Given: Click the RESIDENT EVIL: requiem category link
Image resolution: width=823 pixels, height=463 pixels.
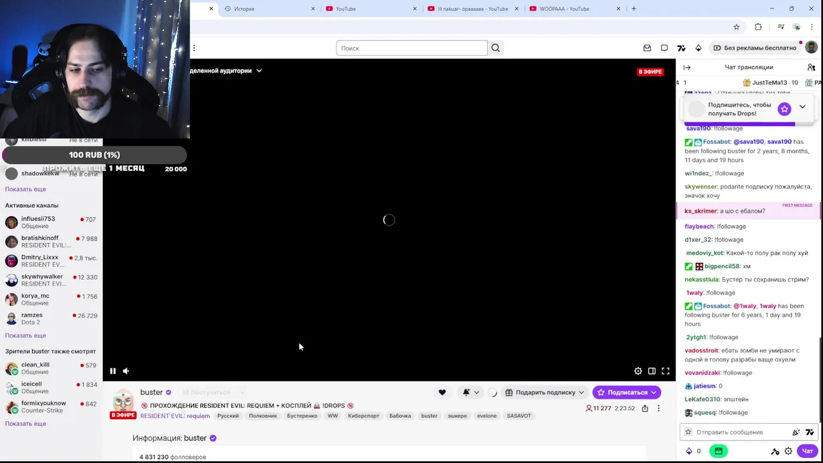Looking at the screenshot, I should pyautogui.click(x=175, y=416).
